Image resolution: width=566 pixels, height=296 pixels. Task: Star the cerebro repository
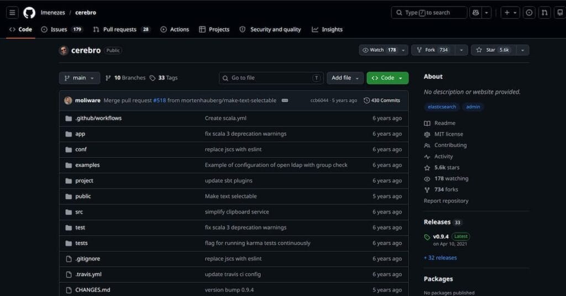[493, 50]
